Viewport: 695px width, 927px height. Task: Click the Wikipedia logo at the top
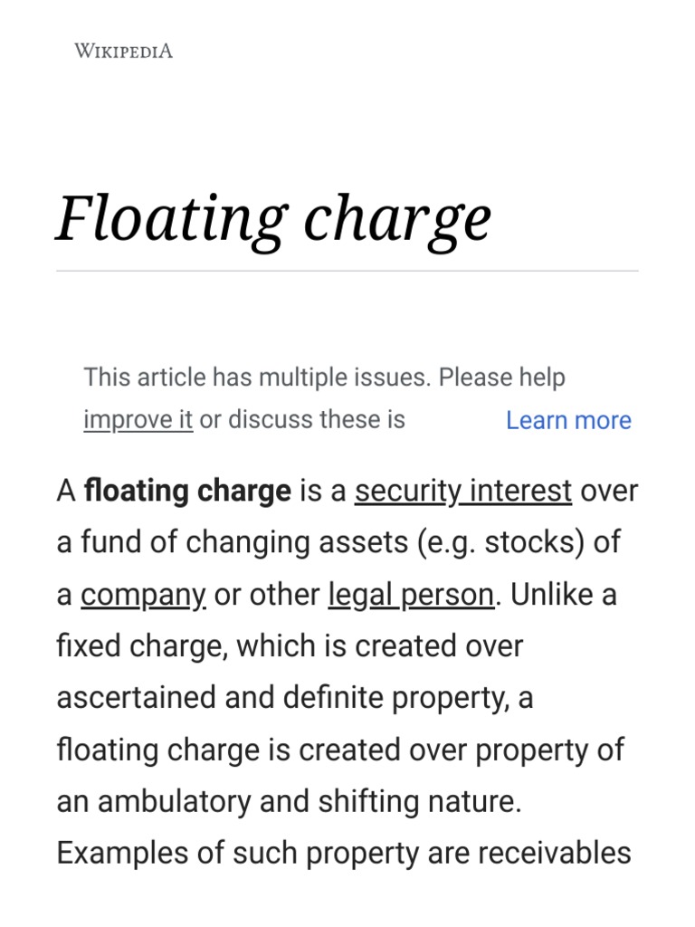tap(123, 51)
